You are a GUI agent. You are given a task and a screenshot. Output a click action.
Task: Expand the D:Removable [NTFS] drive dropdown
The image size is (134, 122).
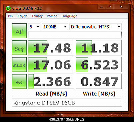pos(96,27)
